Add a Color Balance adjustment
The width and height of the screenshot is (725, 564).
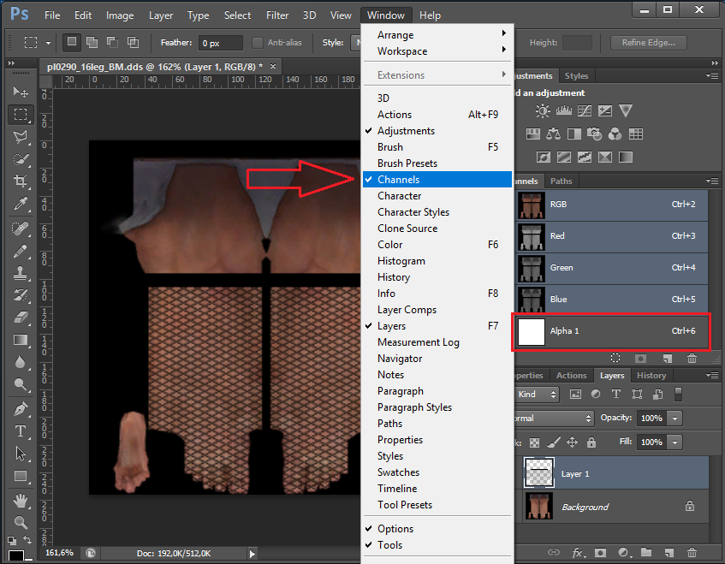click(x=554, y=134)
